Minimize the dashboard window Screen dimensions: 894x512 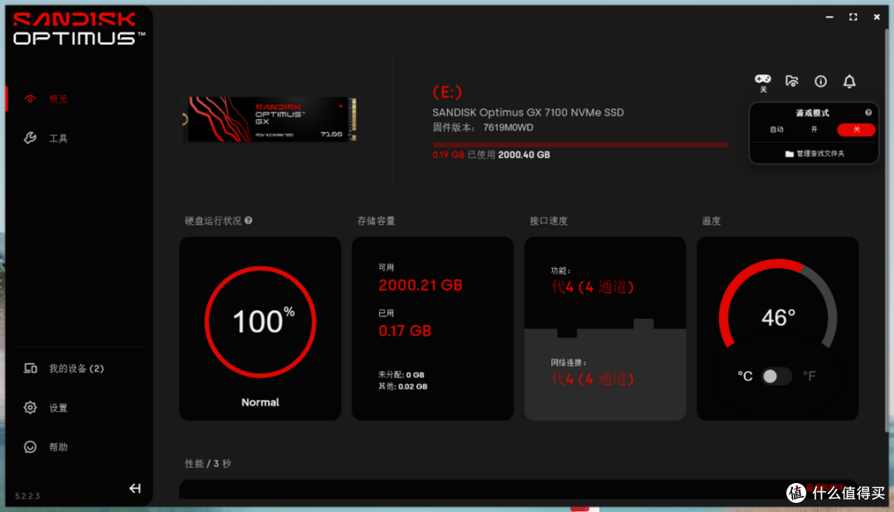tap(829, 17)
